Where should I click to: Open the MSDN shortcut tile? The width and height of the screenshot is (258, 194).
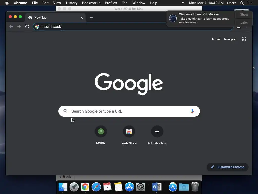pos(101,135)
